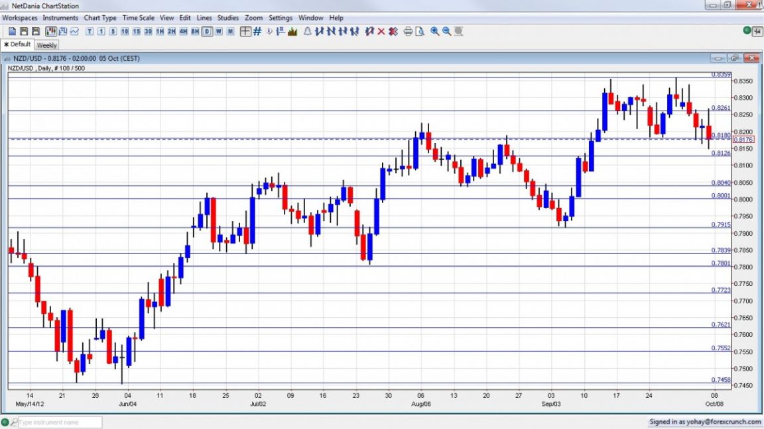Click the zoom out magnifier icon

click(x=446, y=31)
